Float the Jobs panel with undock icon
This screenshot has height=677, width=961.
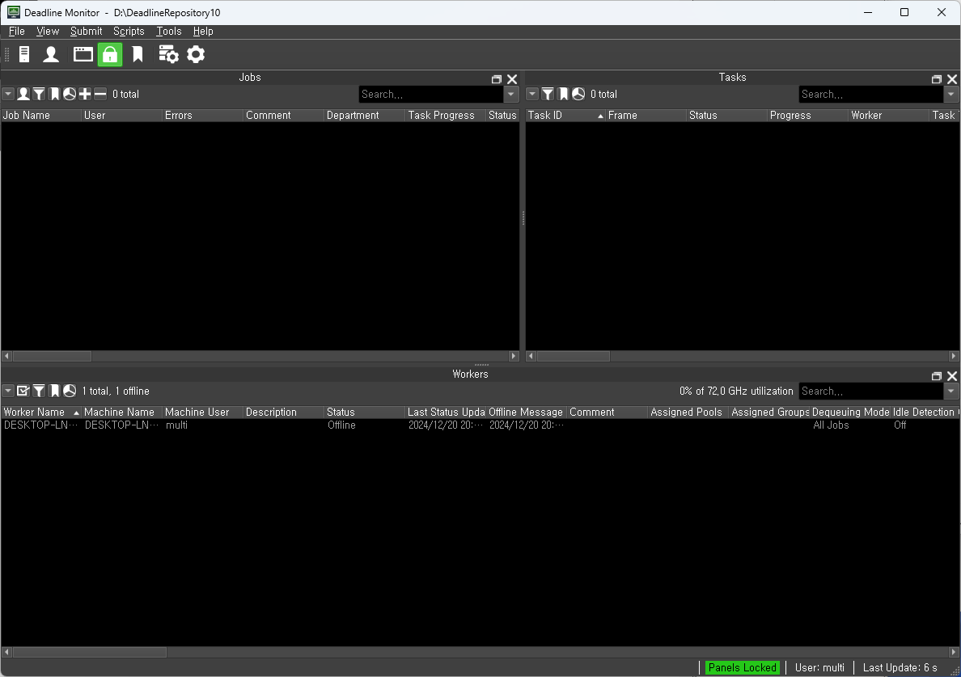point(497,79)
